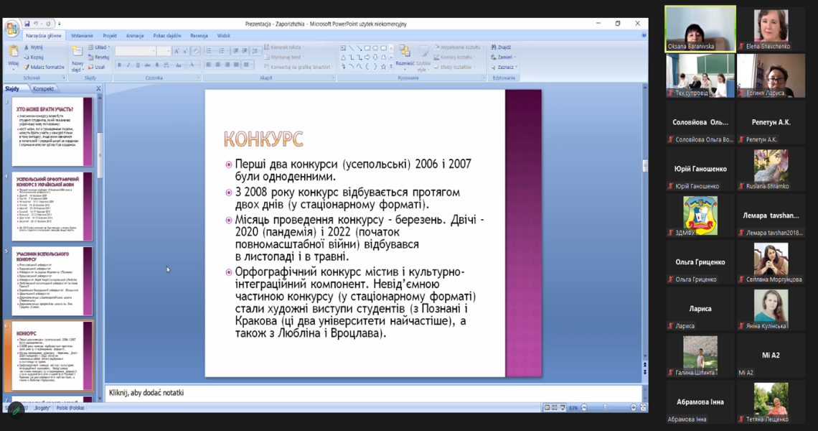Decrease font size with shrink font icon
Image resolution: width=818 pixels, height=431 pixels.
pyautogui.click(x=185, y=51)
